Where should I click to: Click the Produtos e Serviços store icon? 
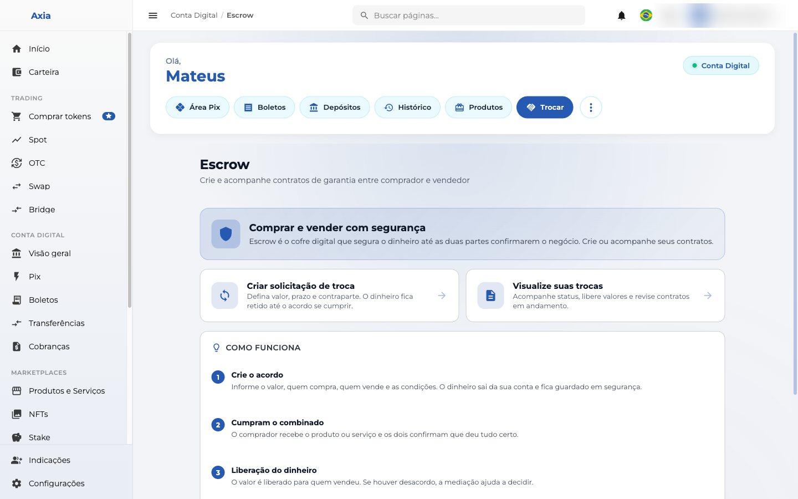17,391
